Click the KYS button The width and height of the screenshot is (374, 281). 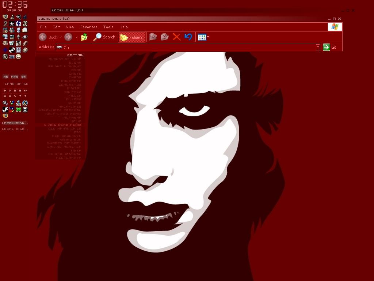coord(15,76)
